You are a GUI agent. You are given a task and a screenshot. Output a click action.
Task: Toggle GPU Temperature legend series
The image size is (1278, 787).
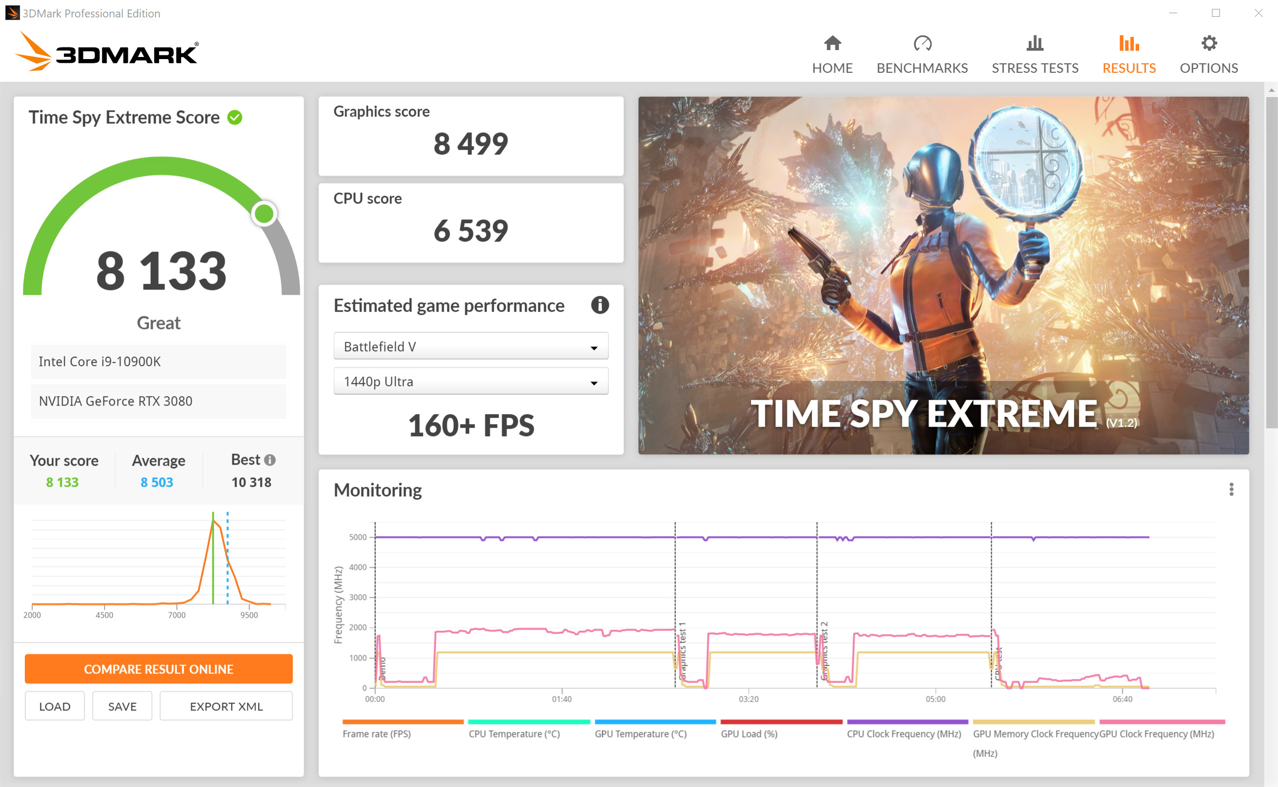pyautogui.click(x=640, y=734)
